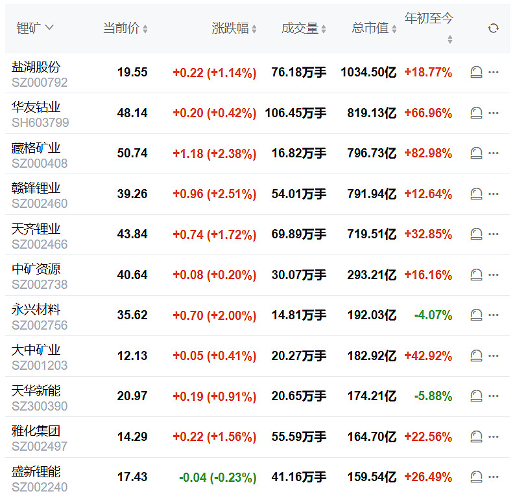
Task: Open more options for 雅化集团
Action: 494,436
